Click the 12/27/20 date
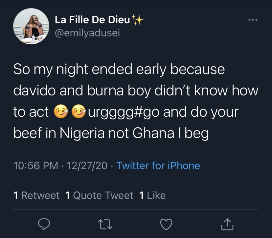This screenshot has height=238, width=272. (87, 166)
